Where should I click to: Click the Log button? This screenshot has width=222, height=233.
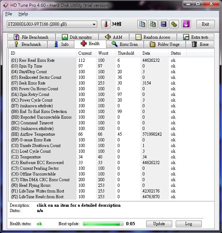(189, 224)
